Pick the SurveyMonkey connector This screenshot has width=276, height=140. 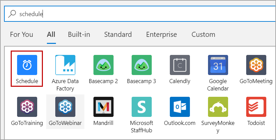click(218, 107)
